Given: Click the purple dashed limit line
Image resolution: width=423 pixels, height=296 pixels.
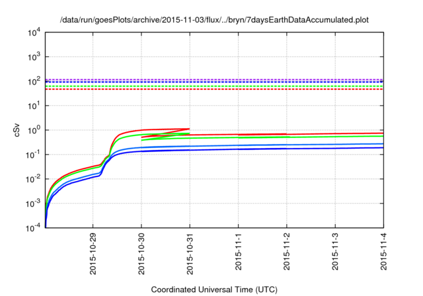Looking at the screenshot, I should (x=214, y=79).
